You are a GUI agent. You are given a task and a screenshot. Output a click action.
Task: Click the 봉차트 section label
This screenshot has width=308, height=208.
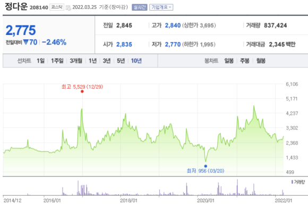211,61
